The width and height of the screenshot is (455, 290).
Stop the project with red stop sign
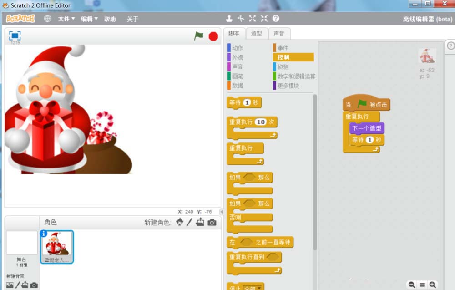(x=213, y=36)
